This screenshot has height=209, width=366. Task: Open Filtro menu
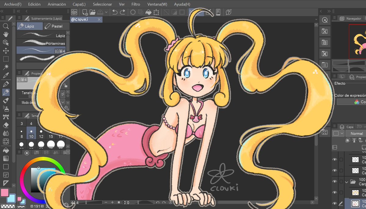(x=136, y=4)
